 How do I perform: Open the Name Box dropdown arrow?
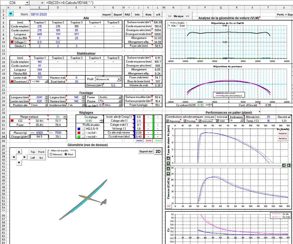click(x=27, y=3)
